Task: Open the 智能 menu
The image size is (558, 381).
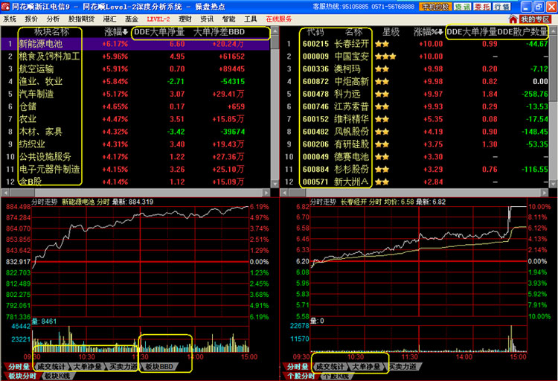Action: click(228, 19)
